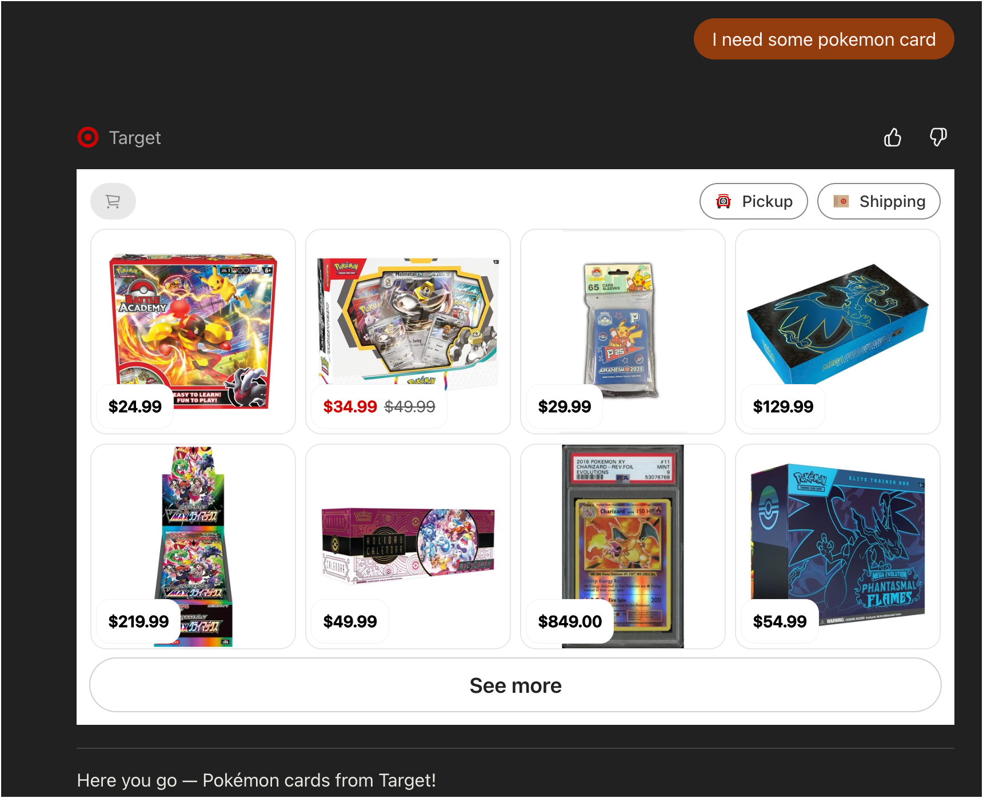Click the See more button

tap(515, 685)
